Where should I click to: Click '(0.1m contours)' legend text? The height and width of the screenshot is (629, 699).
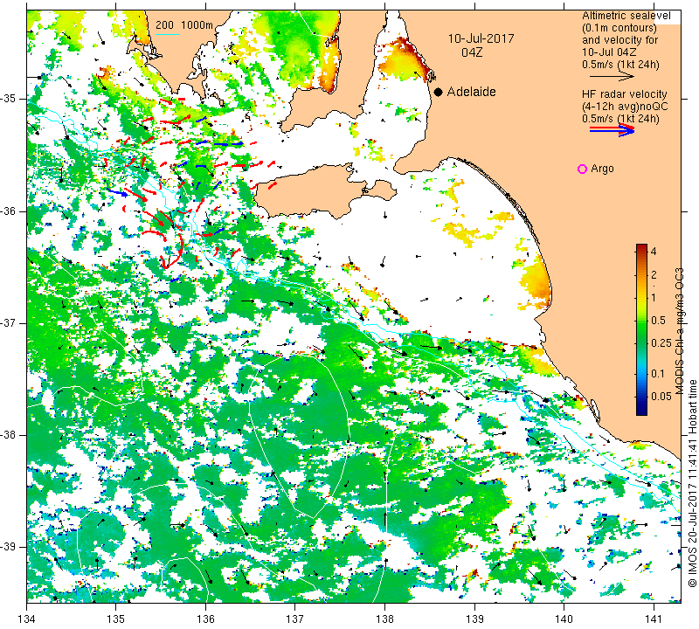pyautogui.click(x=619, y=28)
